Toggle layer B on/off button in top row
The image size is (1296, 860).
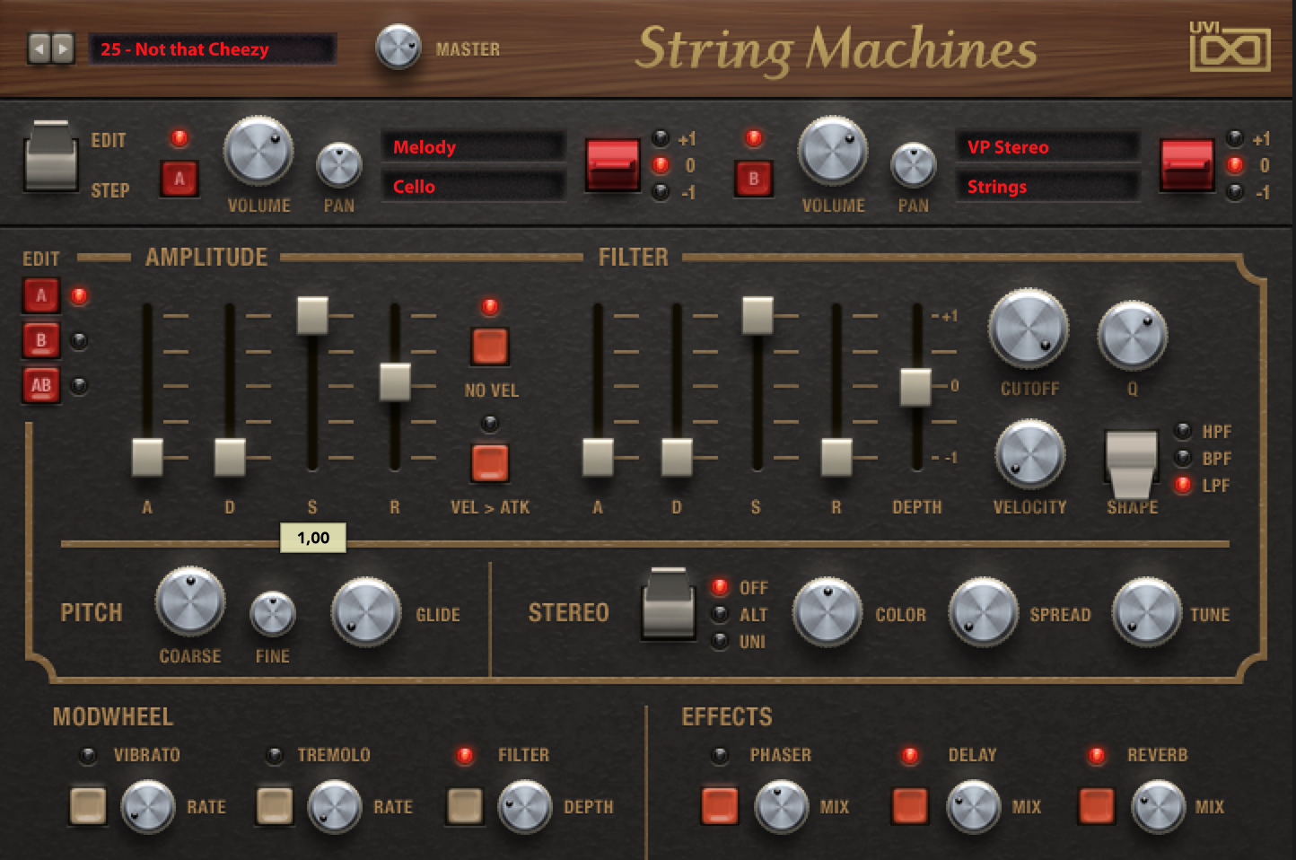tap(754, 179)
